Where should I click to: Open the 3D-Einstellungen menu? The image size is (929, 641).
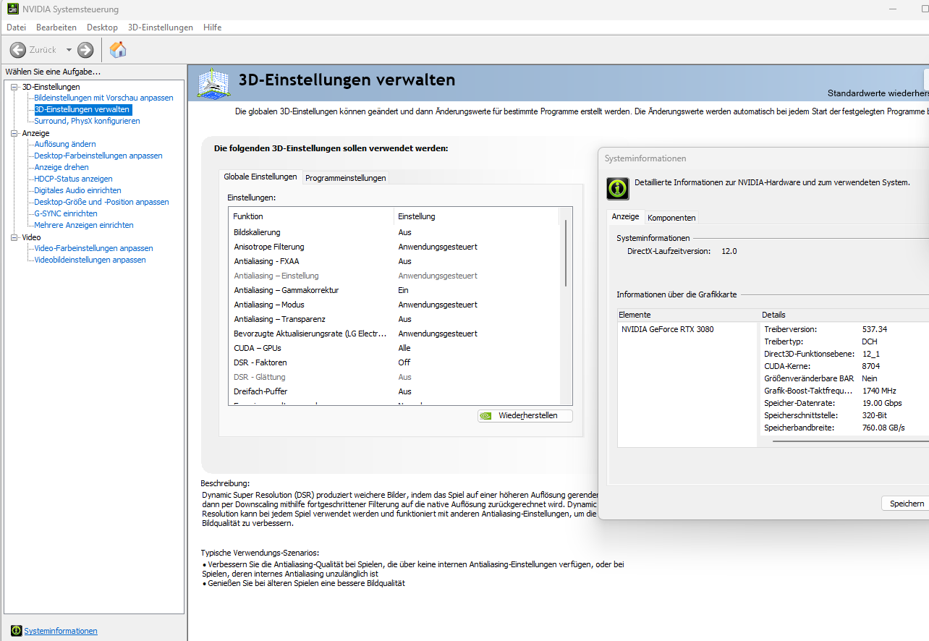point(161,27)
